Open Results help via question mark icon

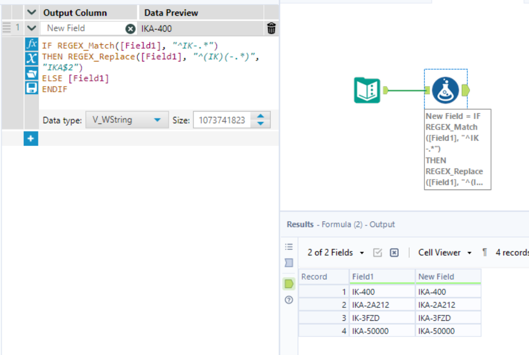tap(289, 300)
